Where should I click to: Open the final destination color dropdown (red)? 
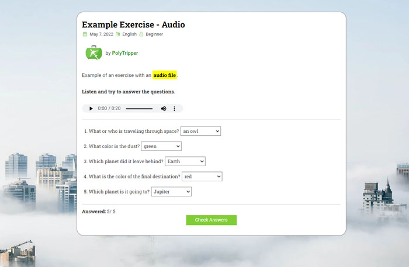[202, 176]
